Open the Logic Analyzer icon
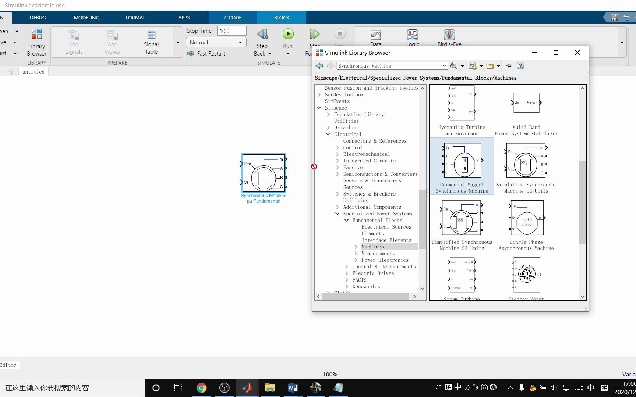Image resolution: width=636 pixels, height=397 pixels. click(413, 35)
